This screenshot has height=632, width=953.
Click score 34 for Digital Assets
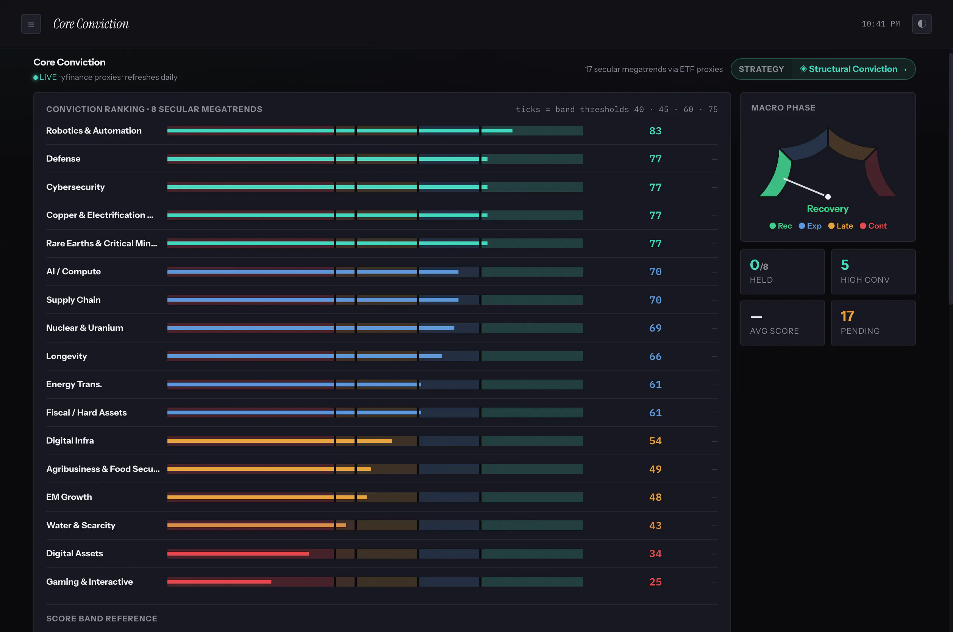[655, 553]
